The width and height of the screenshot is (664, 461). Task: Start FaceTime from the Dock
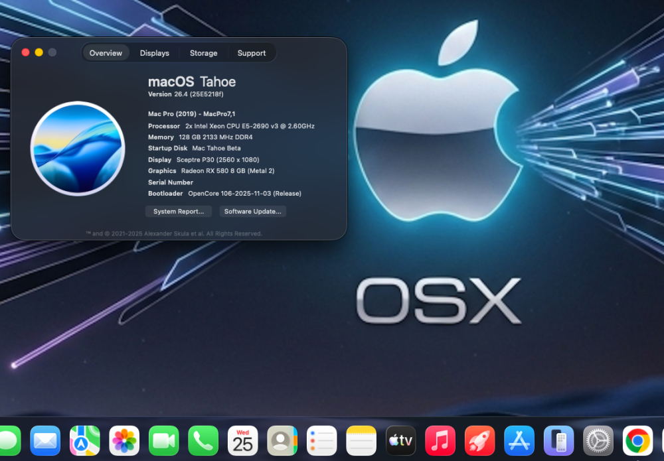pyautogui.click(x=163, y=440)
